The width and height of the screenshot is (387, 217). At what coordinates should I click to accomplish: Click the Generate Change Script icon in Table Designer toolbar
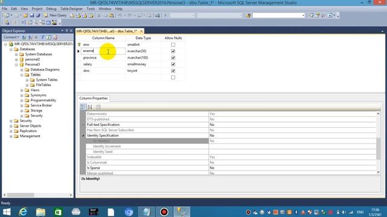tap(7, 23)
